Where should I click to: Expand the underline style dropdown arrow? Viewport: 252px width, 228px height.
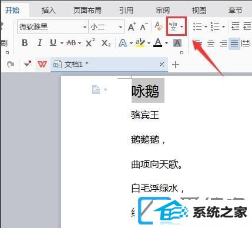click(62, 43)
